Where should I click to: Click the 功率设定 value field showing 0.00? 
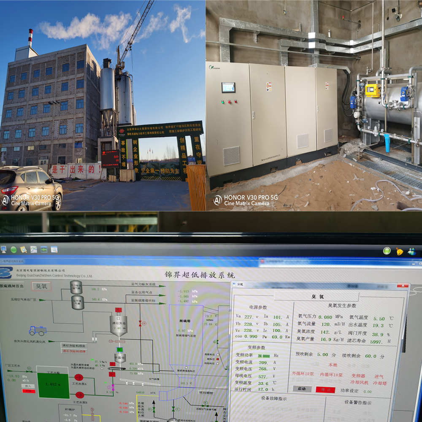tap(368, 392)
